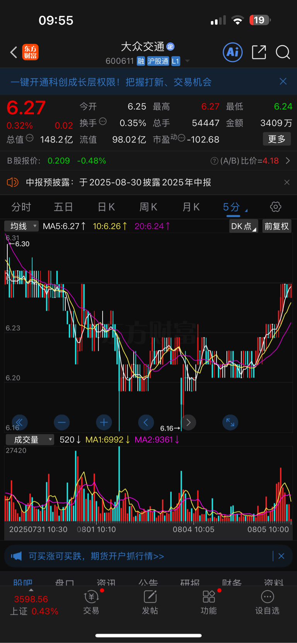Close the 科创成长层 promo banner
This screenshot has height=643, width=297.
point(283,81)
